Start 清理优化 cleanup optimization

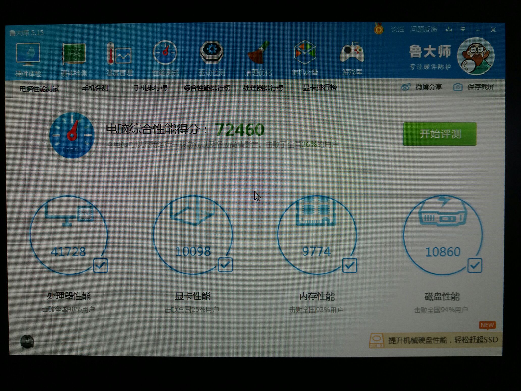(258, 56)
